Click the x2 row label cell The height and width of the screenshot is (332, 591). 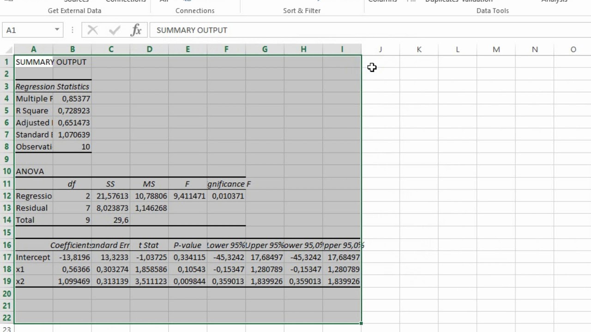click(34, 281)
